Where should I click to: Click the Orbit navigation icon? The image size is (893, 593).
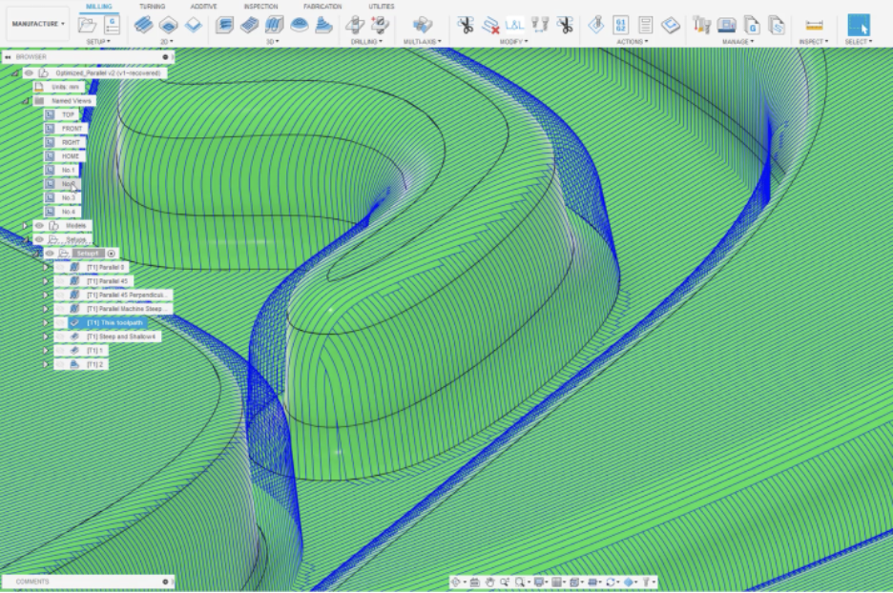(x=456, y=582)
